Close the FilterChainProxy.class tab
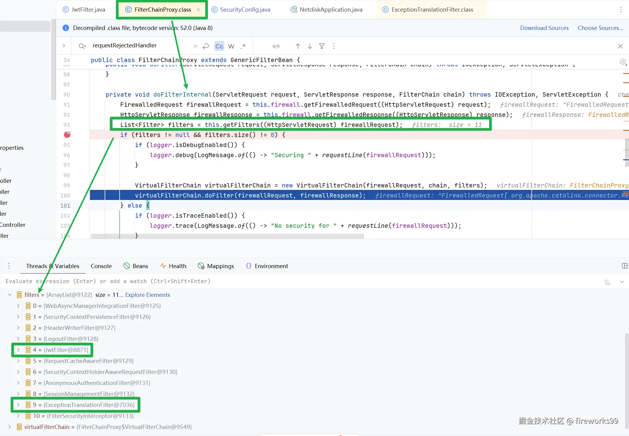 point(198,9)
